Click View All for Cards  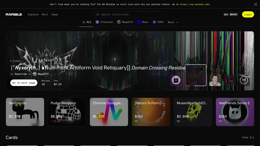248,137
